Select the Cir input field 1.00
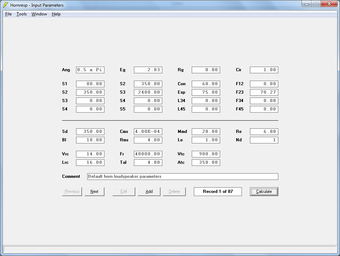340x256 pixels. [264, 70]
